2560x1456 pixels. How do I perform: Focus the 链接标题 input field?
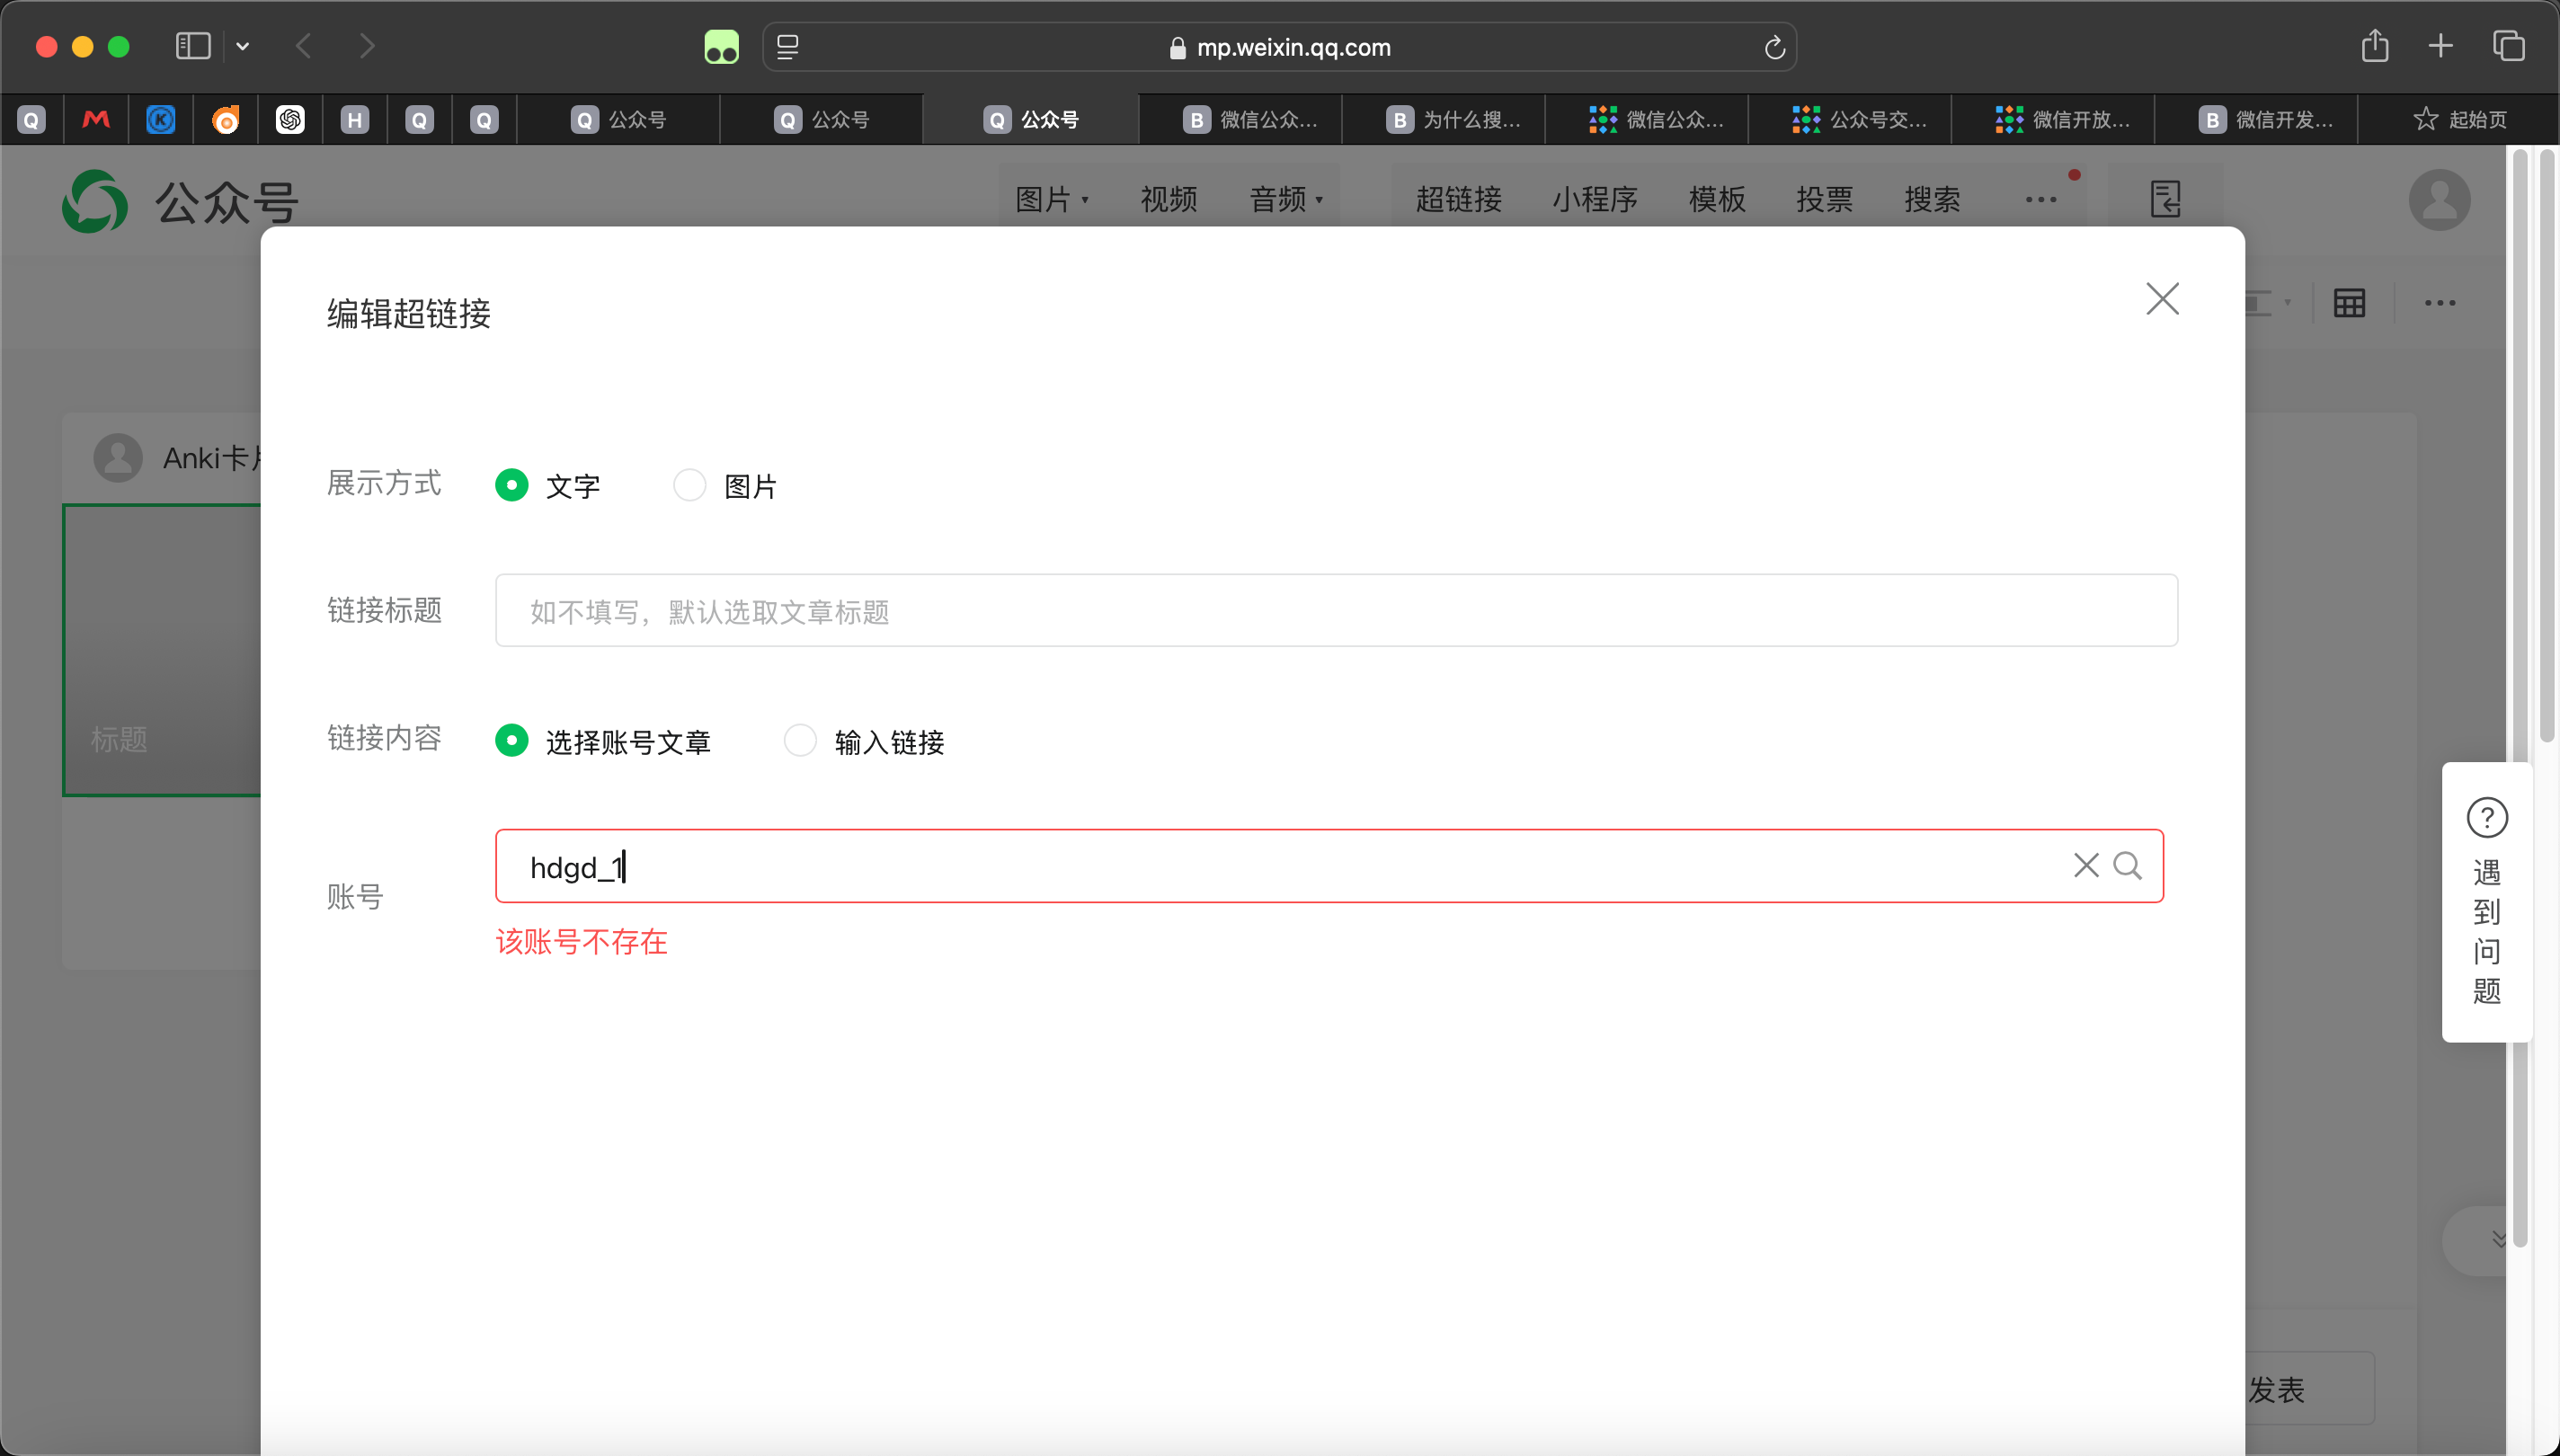(x=1336, y=610)
